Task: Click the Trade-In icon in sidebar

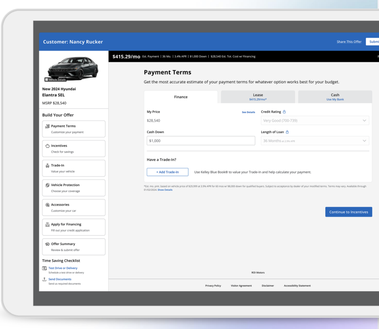Action: tap(47, 165)
